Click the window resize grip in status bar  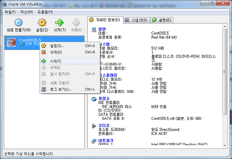pos(228,155)
